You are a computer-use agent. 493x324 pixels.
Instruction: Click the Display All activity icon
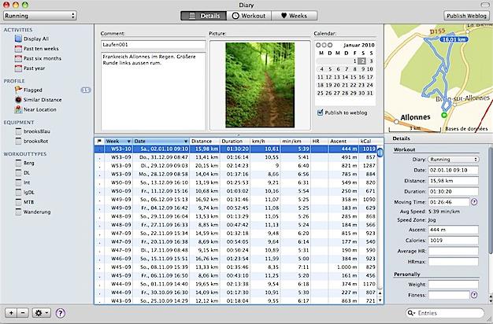point(18,39)
